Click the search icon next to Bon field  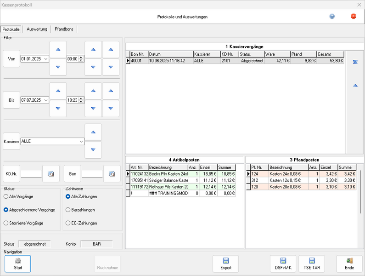click(112, 174)
